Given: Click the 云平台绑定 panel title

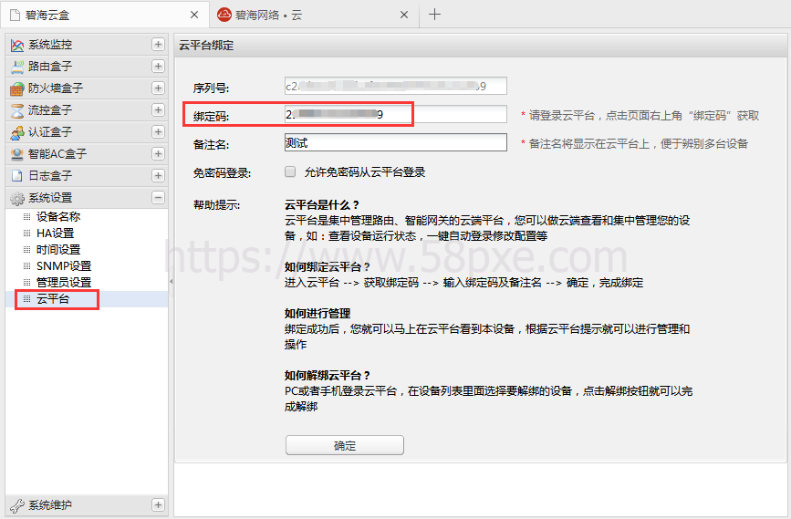Looking at the screenshot, I should tap(206, 46).
